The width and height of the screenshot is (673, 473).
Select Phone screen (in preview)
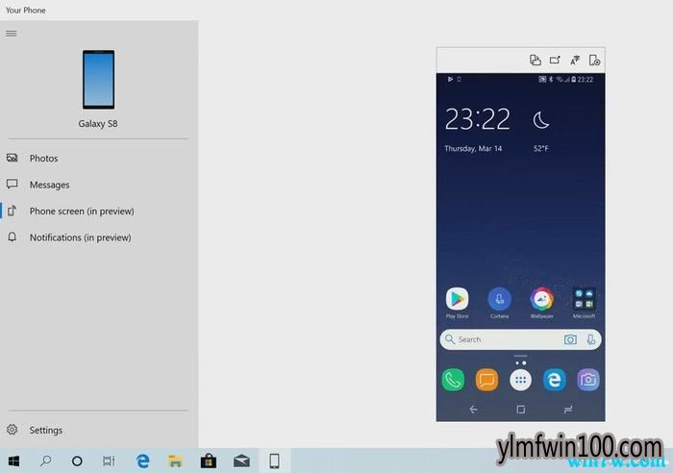tap(98, 212)
